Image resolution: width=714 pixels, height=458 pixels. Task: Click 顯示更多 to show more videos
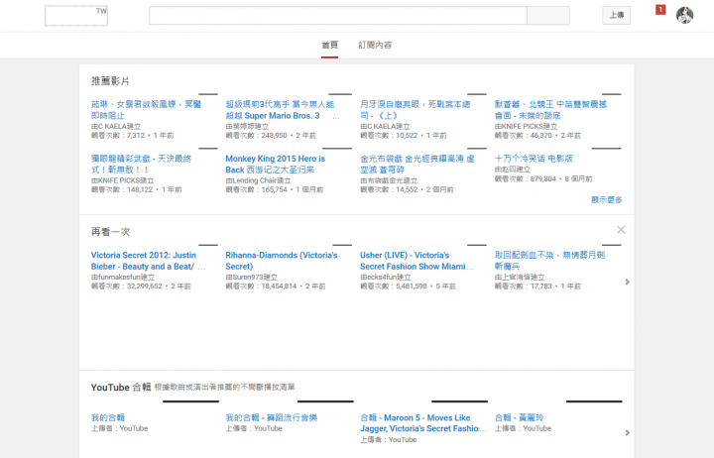[x=606, y=199]
